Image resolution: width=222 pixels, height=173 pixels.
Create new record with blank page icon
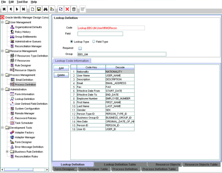pos(32,9)
